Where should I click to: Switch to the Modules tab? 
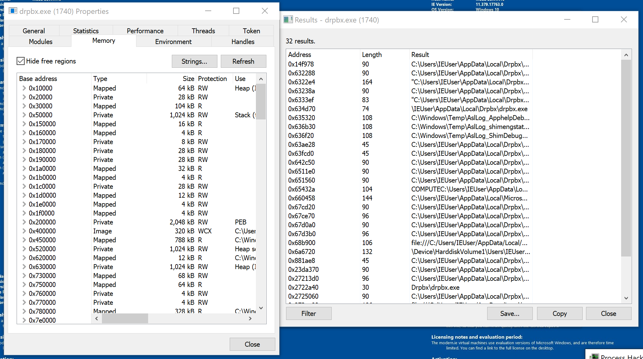coord(40,42)
